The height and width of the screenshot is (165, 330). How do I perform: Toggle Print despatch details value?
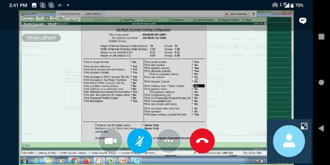pos(135,73)
